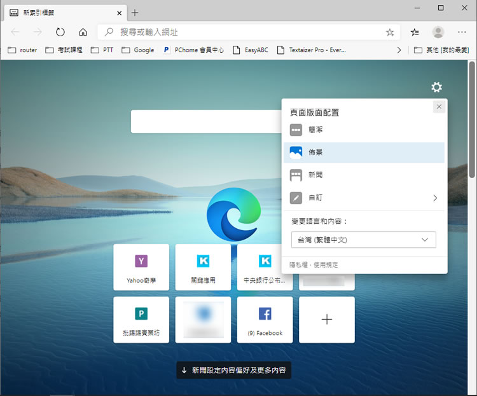Select the 簡潔 focused layout option
The height and width of the screenshot is (396, 477).
tap(364, 130)
